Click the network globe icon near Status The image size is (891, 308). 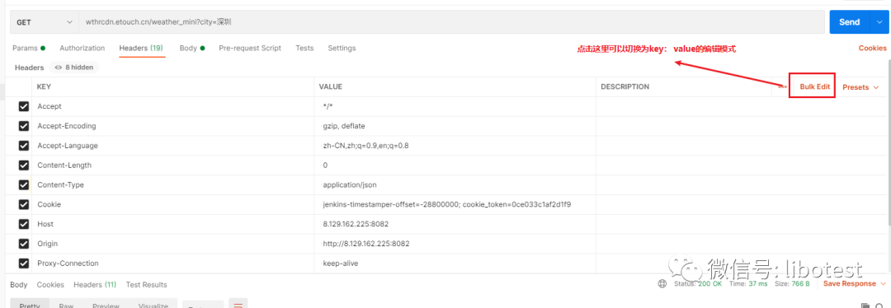(x=662, y=283)
